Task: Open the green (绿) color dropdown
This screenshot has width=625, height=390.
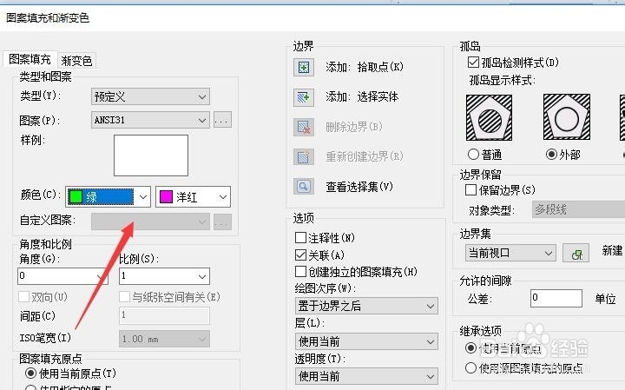Action: click(109, 196)
